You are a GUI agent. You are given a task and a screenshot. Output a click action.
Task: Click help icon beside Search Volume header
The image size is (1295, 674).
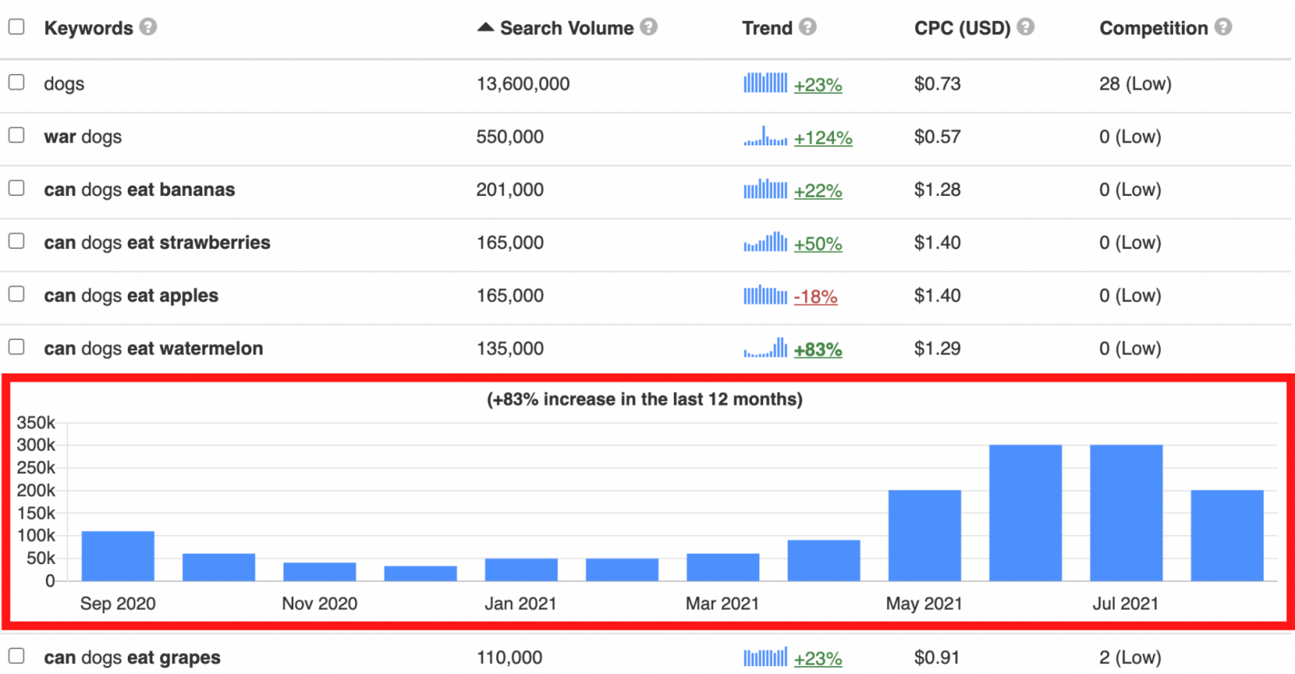(648, 27)
